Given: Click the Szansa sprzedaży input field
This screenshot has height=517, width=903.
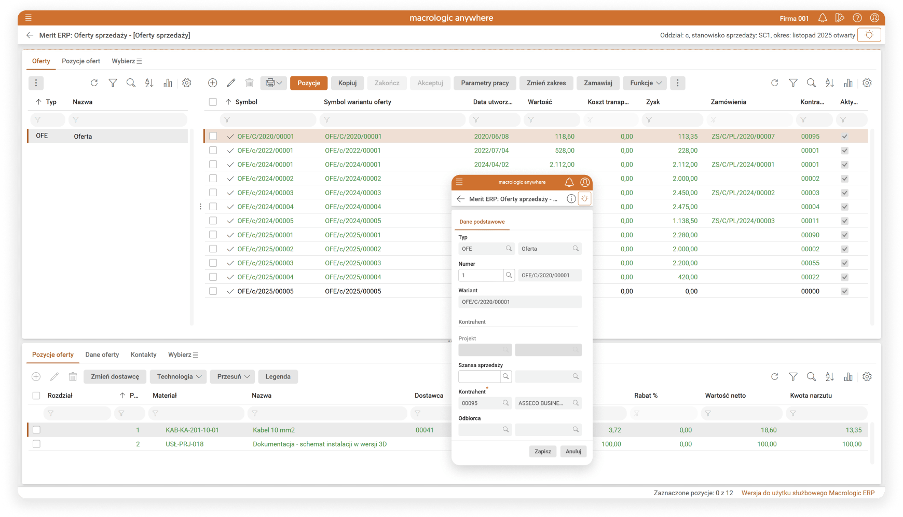Looking at the screenshot, I should 479,376.
